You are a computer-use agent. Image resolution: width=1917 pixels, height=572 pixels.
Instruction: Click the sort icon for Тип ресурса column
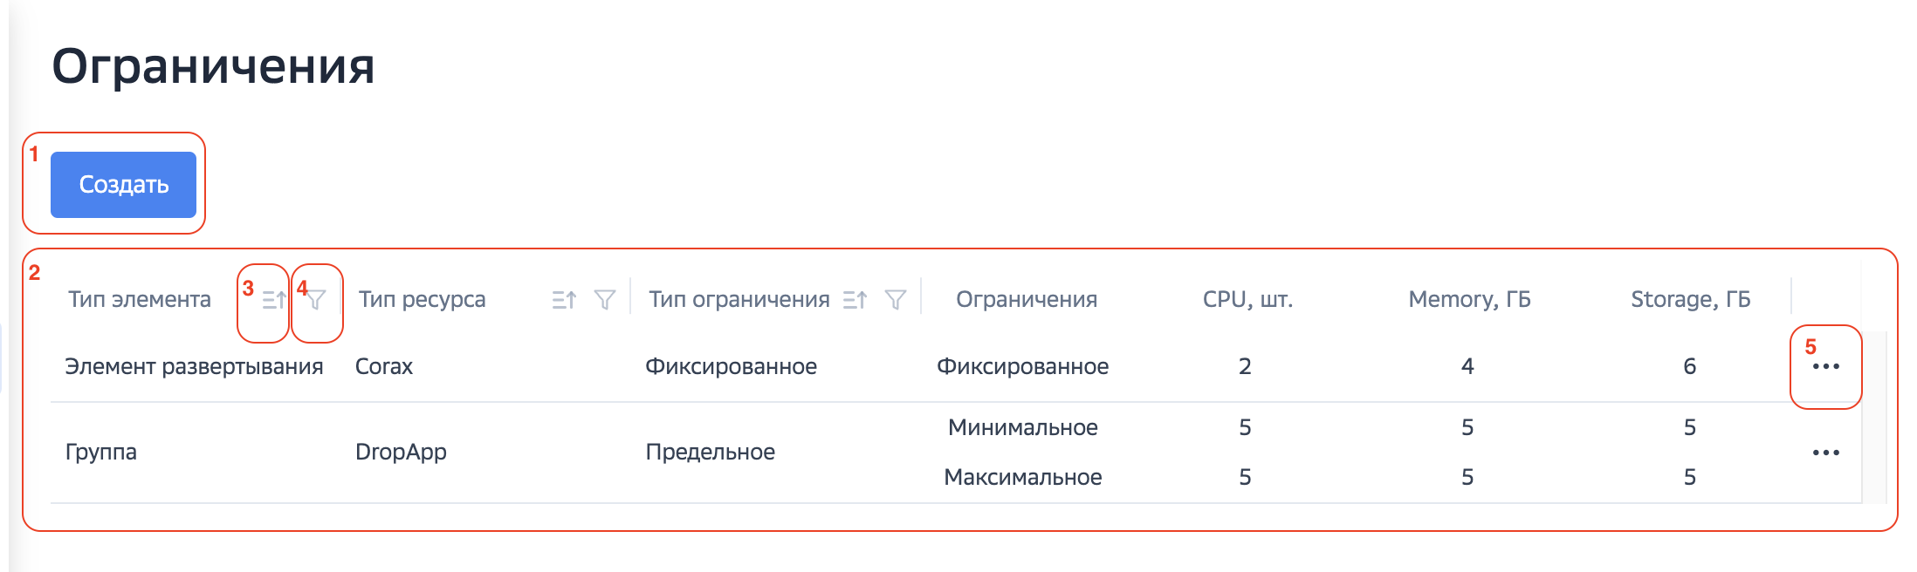(564, 300)
